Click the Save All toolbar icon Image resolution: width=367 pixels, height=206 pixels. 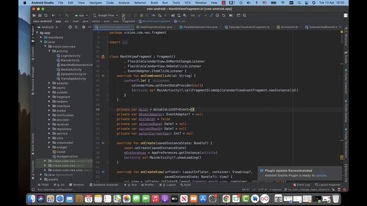point(40,15)
